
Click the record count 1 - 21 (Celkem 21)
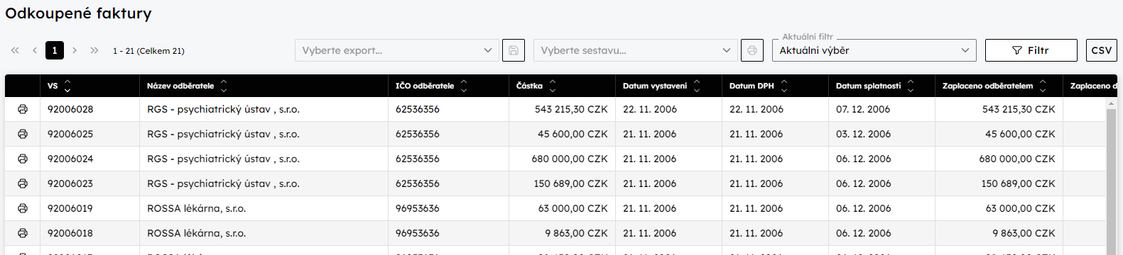(x=148, y=51)
